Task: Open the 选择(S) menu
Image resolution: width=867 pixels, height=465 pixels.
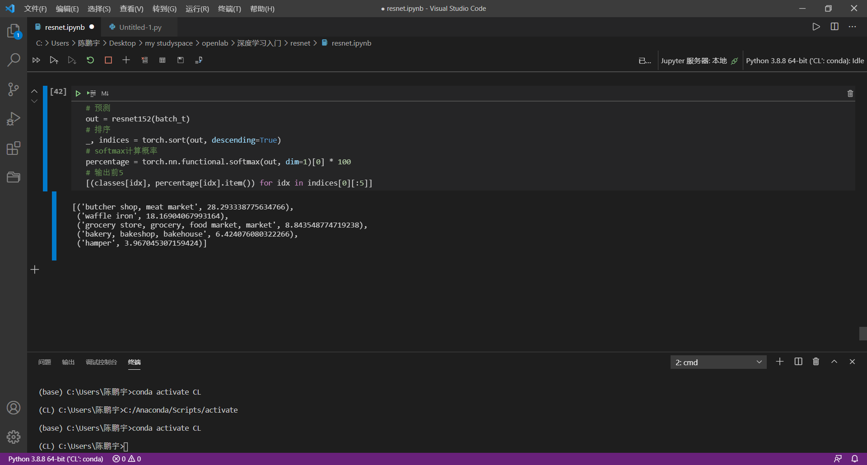Action: [99, 9]
